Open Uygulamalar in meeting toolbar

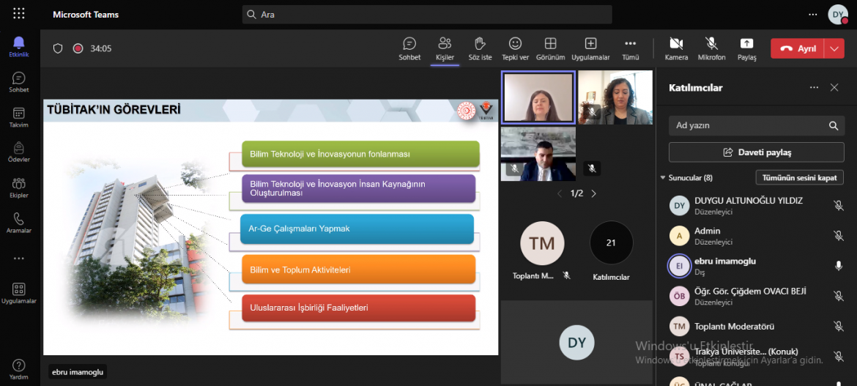point(590,48)
